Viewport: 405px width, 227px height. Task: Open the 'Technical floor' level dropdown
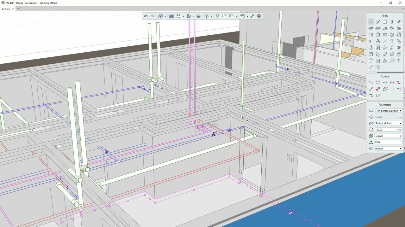click(x=388, y=123)
